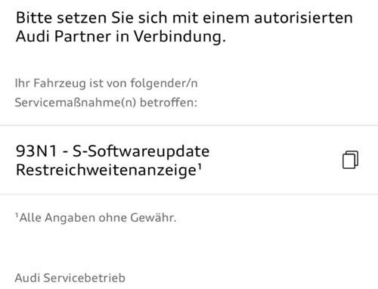Click the word betroffen in the gray text
The width and height of the screenshot is (378, 289).
pos(169,103)
